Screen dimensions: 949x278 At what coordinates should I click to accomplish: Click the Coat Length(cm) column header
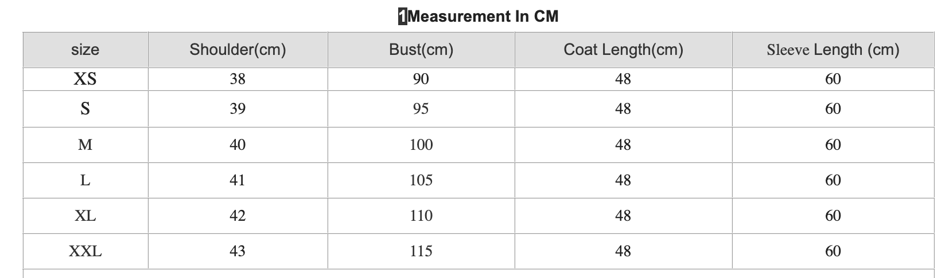pyautogui.click(x=623, y=50)
